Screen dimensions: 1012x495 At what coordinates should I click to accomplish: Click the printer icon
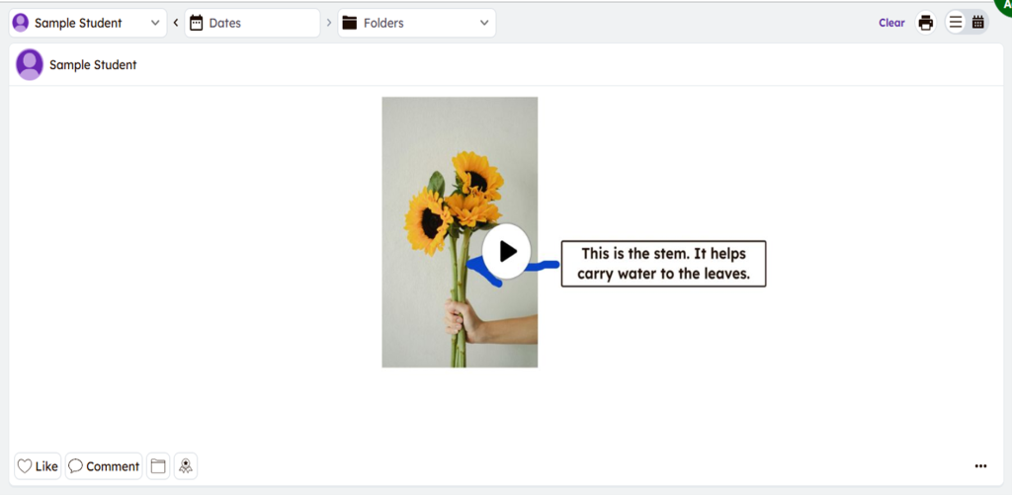click(x=925, y=23)
